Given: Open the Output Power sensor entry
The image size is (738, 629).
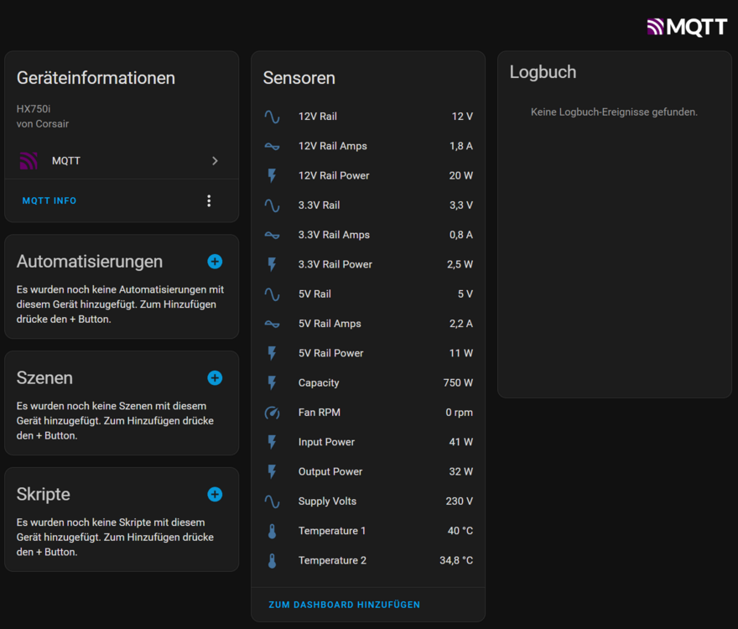Looking at the screenshot, I should [368, 471].
